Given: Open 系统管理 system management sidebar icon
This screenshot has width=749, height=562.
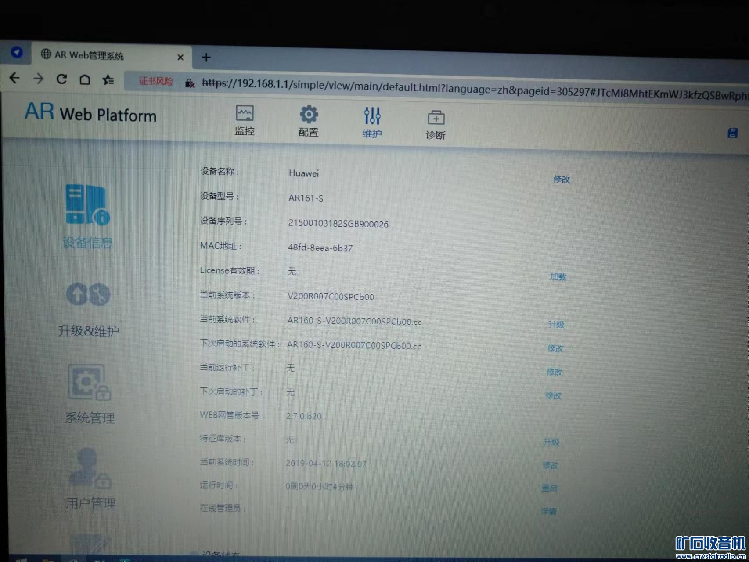Looking at the screenshot, I should pyautogui.click(x=90, y=394).
